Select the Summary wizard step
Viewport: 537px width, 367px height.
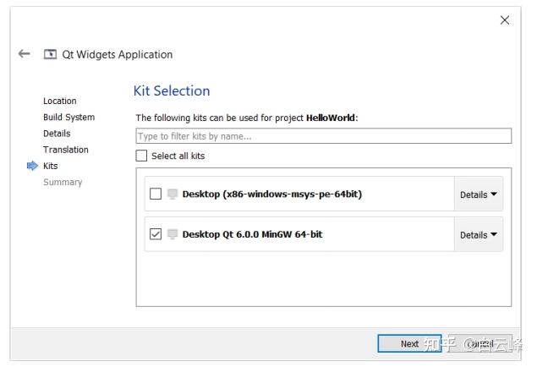63,182
